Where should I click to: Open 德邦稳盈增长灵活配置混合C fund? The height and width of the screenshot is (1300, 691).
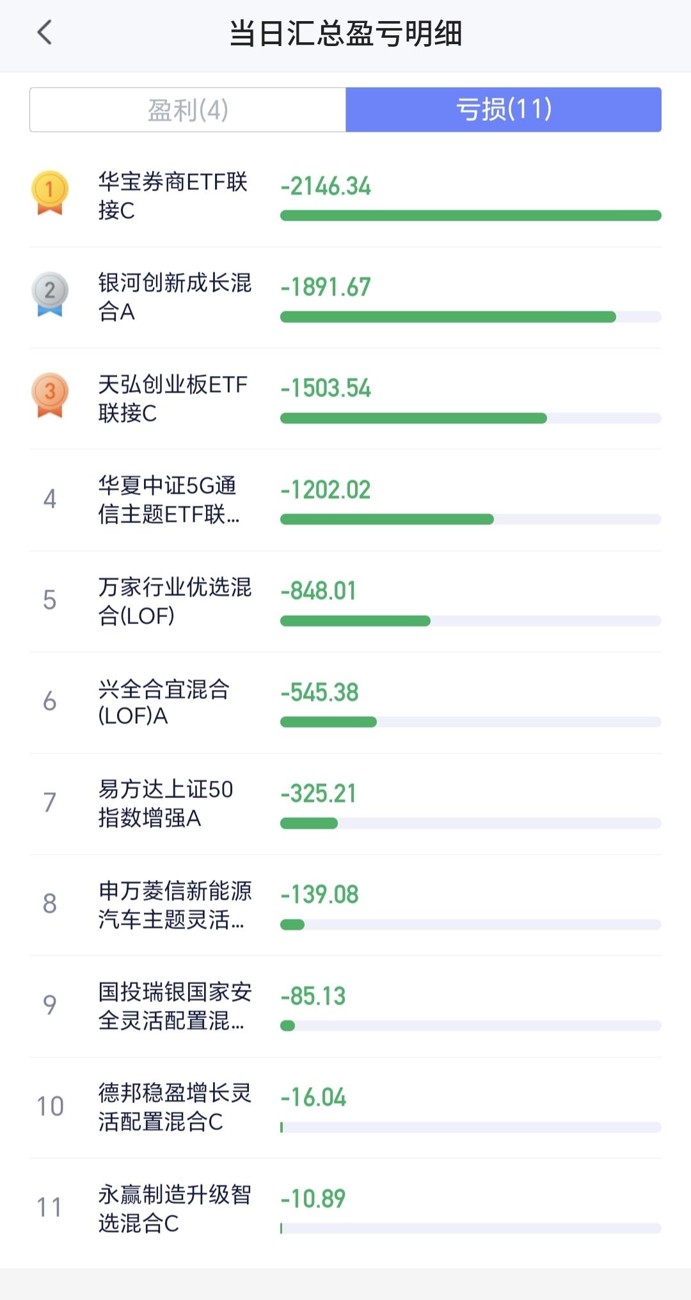click(174, 1107)
